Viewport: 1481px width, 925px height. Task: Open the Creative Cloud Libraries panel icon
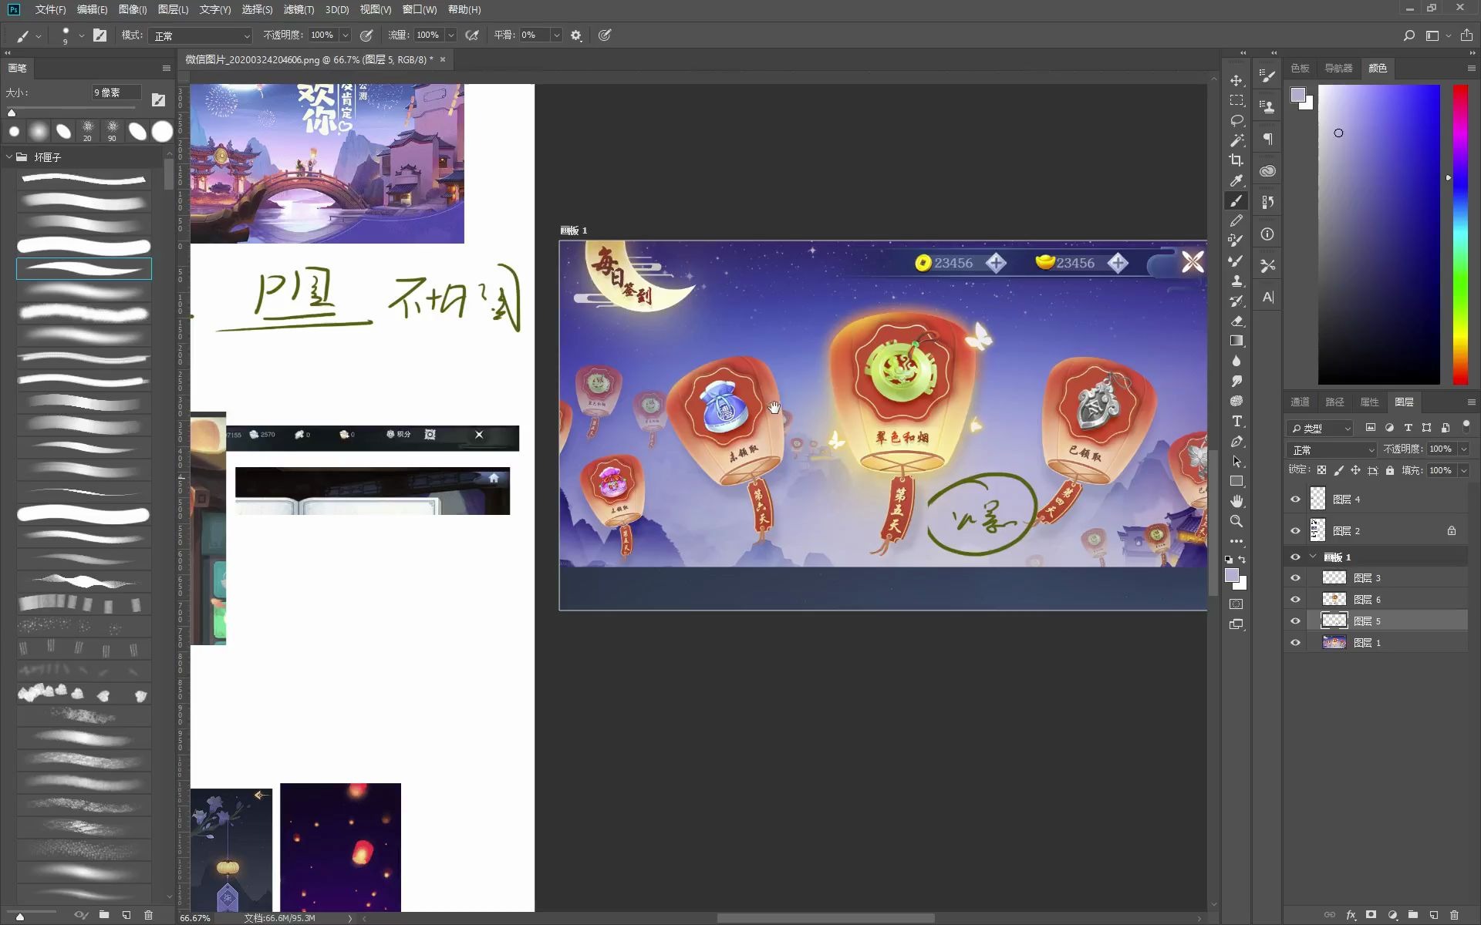(x=1267, y=170)
